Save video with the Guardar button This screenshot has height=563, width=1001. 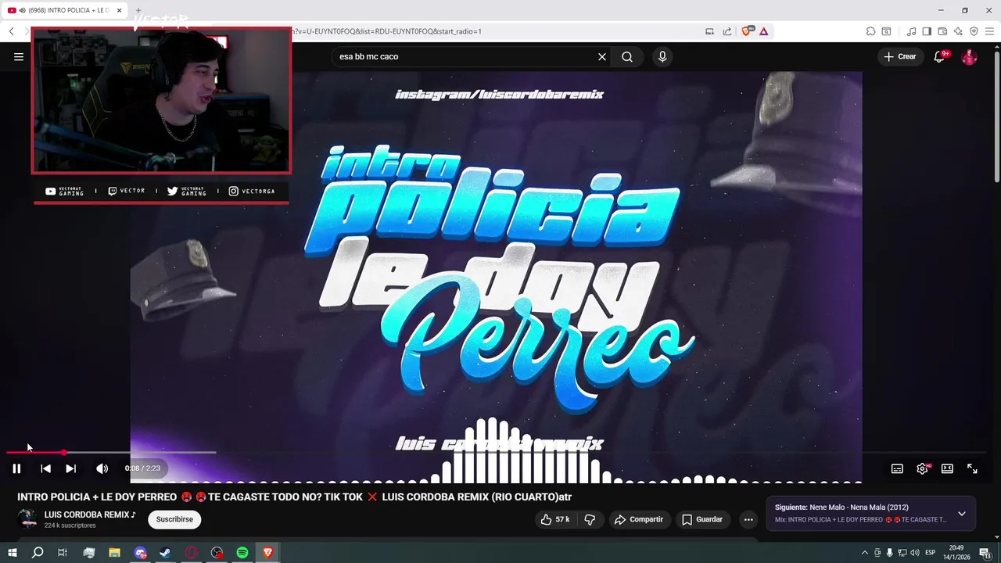click(x=701, y=519)
